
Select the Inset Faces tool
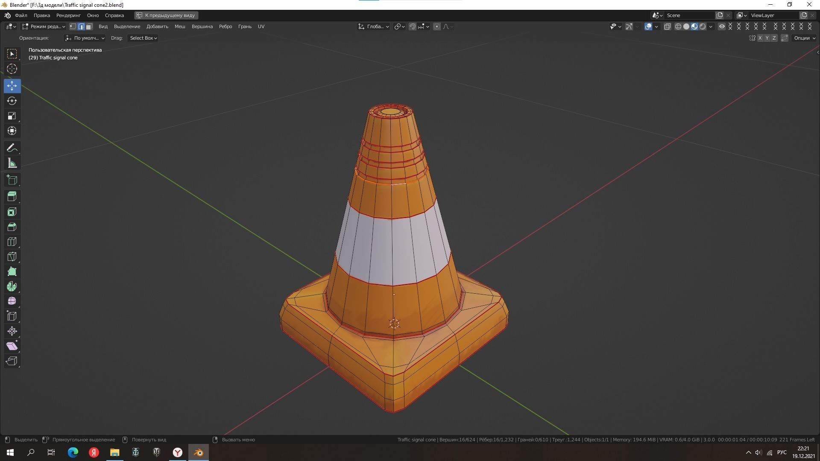point(12,212)
